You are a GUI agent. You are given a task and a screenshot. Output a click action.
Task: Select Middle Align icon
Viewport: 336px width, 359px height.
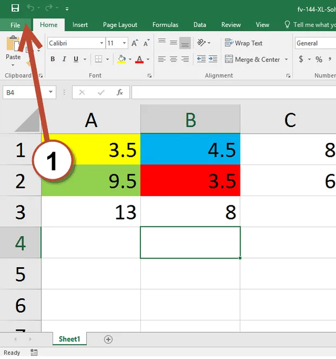click(173, 42)
